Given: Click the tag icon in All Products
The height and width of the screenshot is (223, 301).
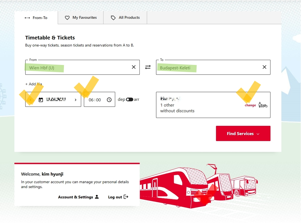Looking at the screenshot, I should point(113,18).
